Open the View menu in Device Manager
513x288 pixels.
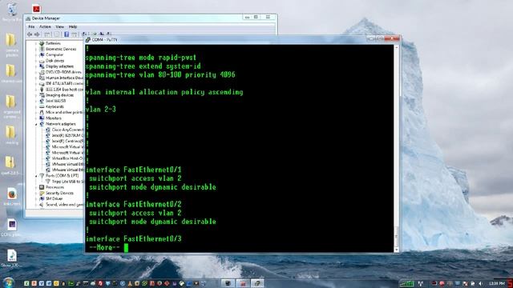[59, 26]
